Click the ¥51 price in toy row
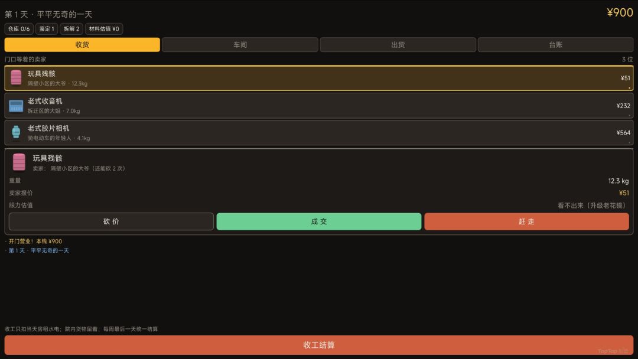 [x=626, y=78]
